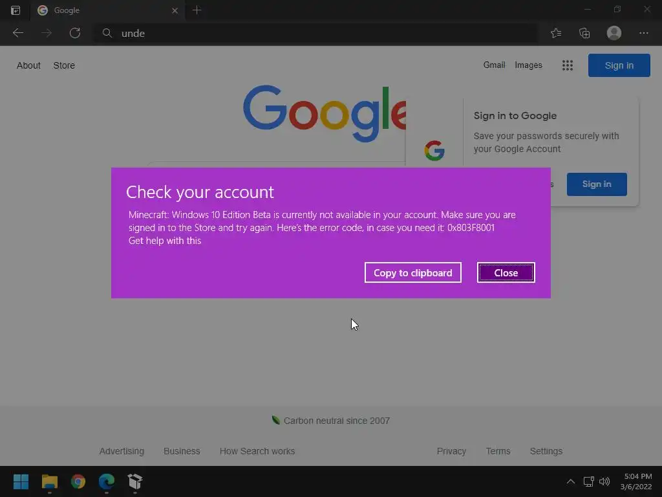Open the Get help with this link
This screenshot has width=662, height=497.
point(165,241)
